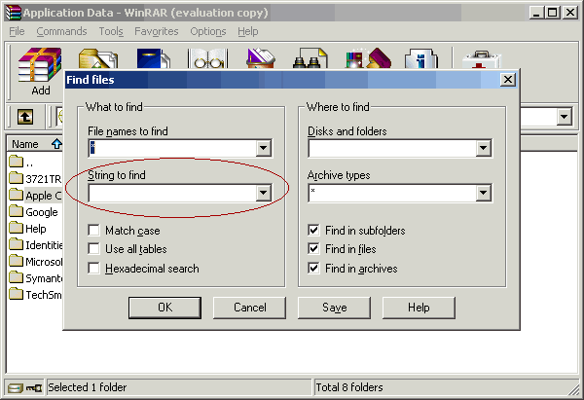
Task: Click the WinRAR books icon in title bar
Action: (x=14, y=13)
